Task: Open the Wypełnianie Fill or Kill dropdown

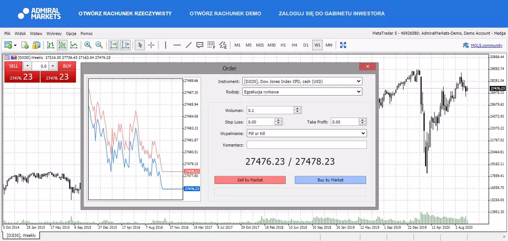Action: pyautogui.click(x=306, y=134)
